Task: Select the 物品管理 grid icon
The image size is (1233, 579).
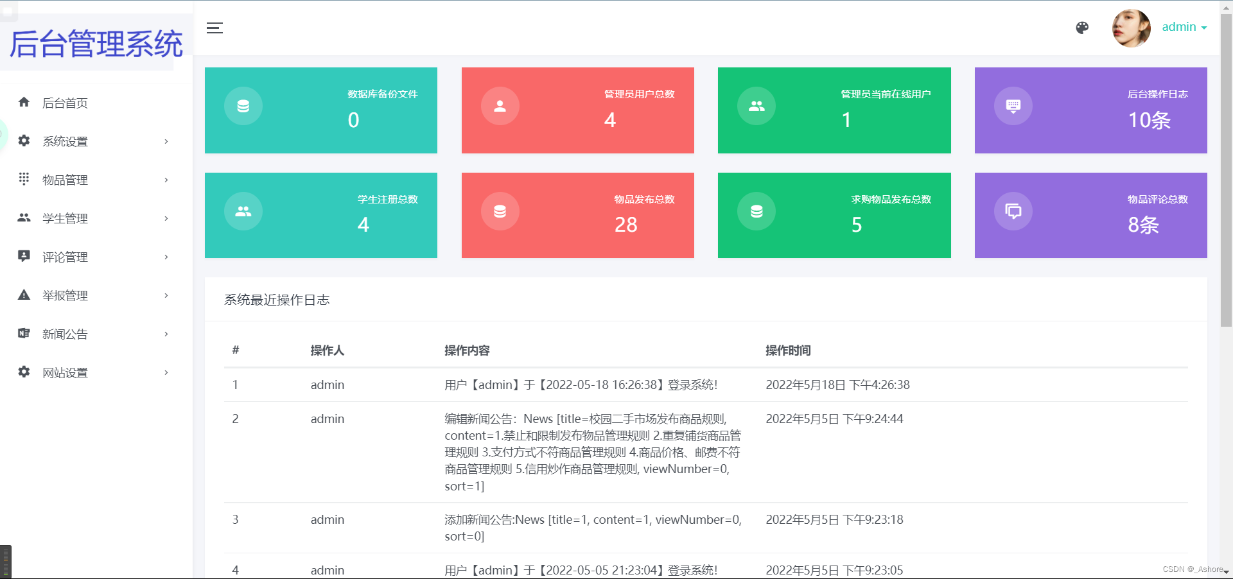Action: pyautogui.click(x=24, y=180)
